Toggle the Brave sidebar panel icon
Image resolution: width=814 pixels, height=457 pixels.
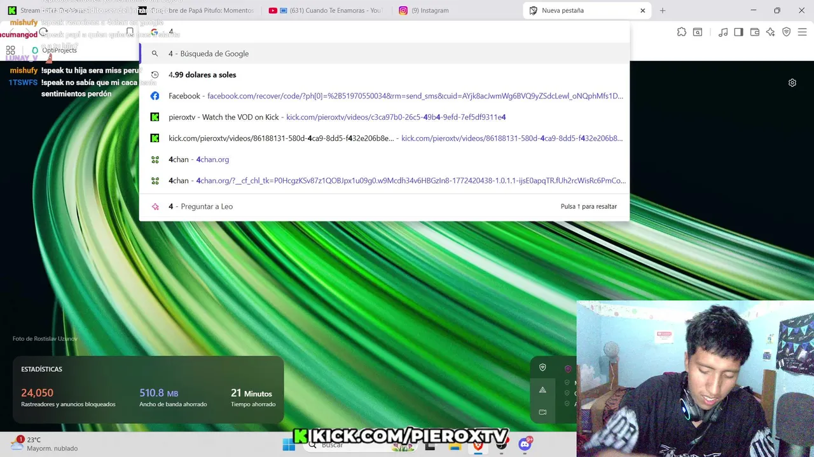(x=738, y=32)
